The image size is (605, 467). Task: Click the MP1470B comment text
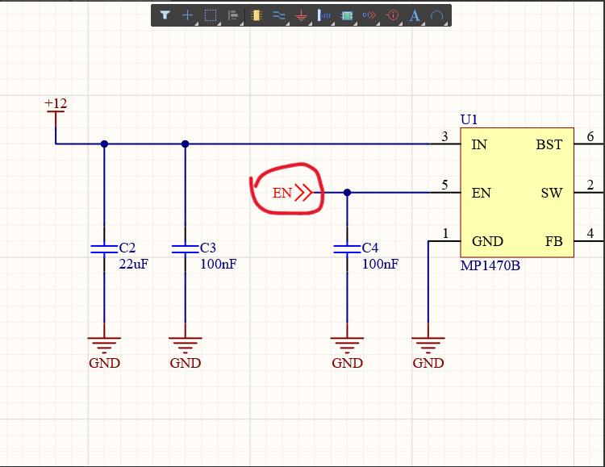click(x=490, y=265)
